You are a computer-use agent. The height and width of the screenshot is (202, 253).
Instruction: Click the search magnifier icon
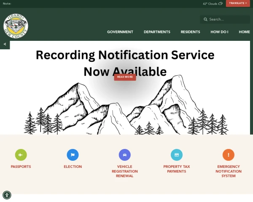205,19
